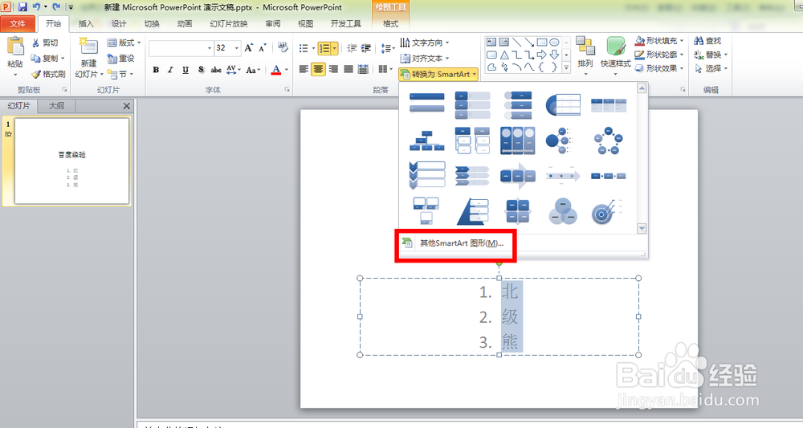Open the numbered list dropdown arrow
803x428 pixels.
pos(334,48)
